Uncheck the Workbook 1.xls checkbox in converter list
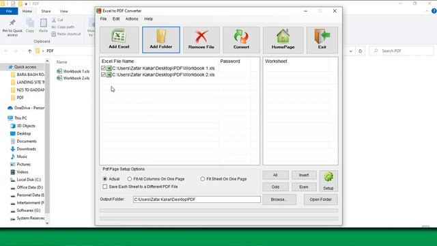The image size is (437, 246). [103, 68]
